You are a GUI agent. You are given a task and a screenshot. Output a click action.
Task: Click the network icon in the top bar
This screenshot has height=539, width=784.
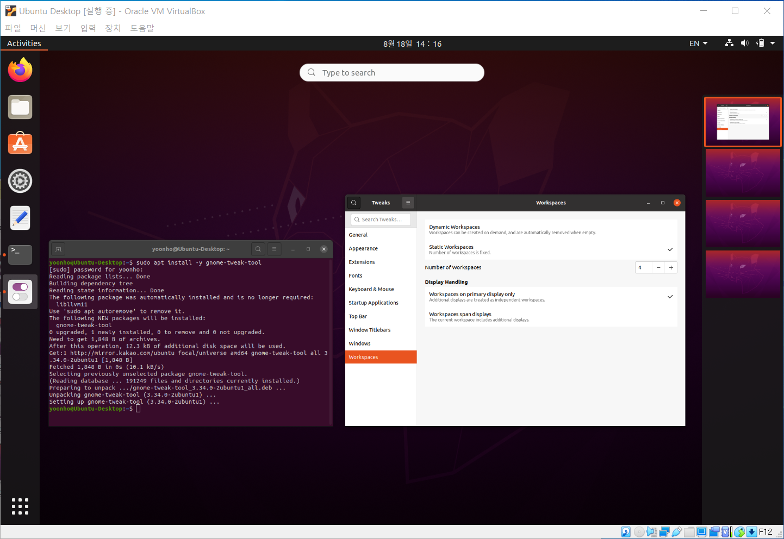coord(729,43)
